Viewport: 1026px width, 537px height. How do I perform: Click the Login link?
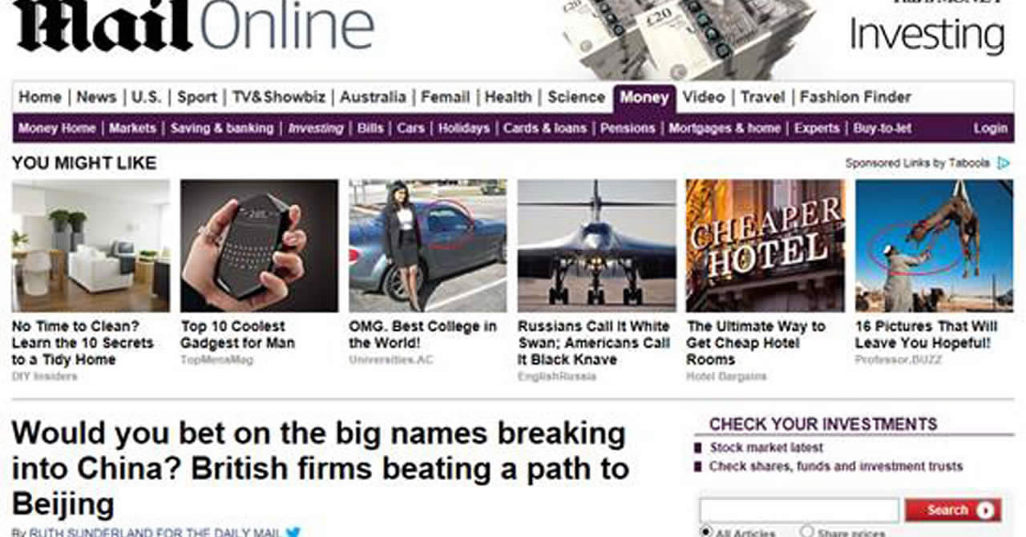tap(990, 128)
